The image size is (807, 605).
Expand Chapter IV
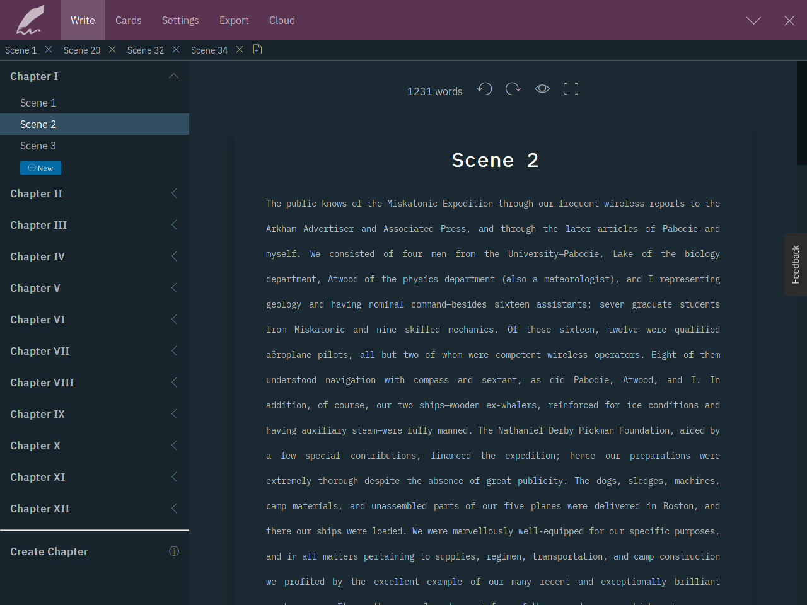(x=174, y=256)
